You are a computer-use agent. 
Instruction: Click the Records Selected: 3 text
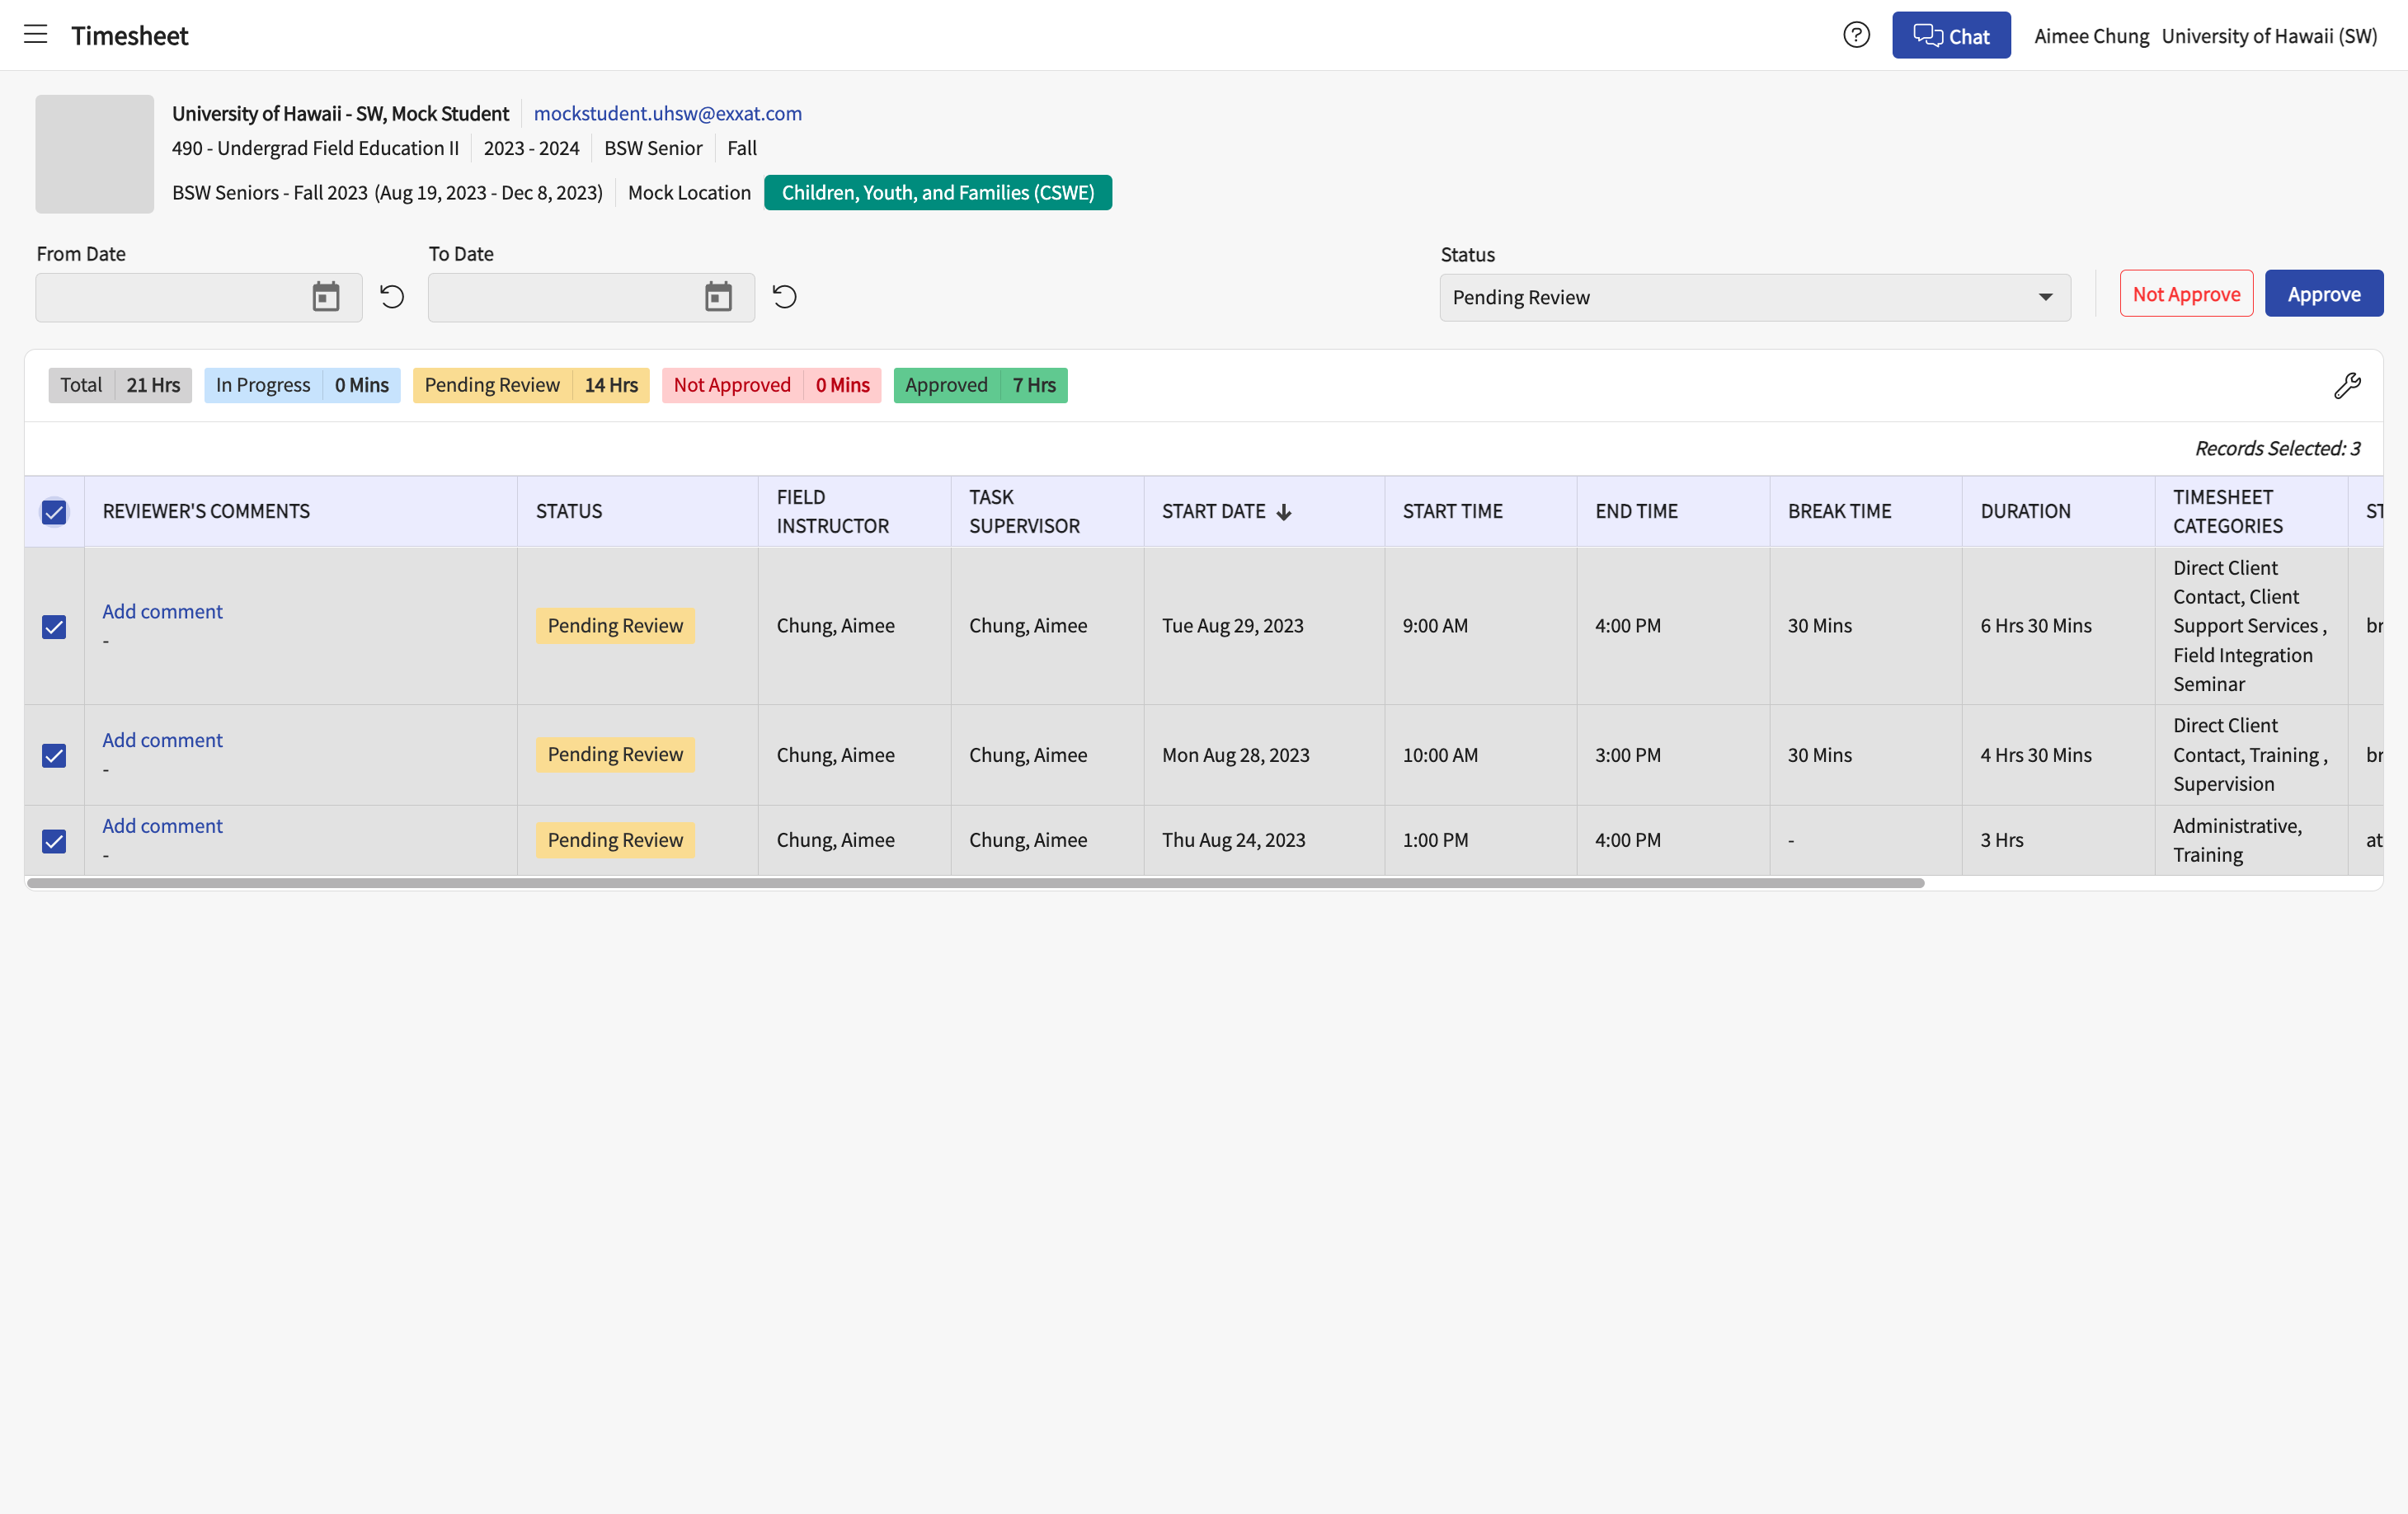2277,448
